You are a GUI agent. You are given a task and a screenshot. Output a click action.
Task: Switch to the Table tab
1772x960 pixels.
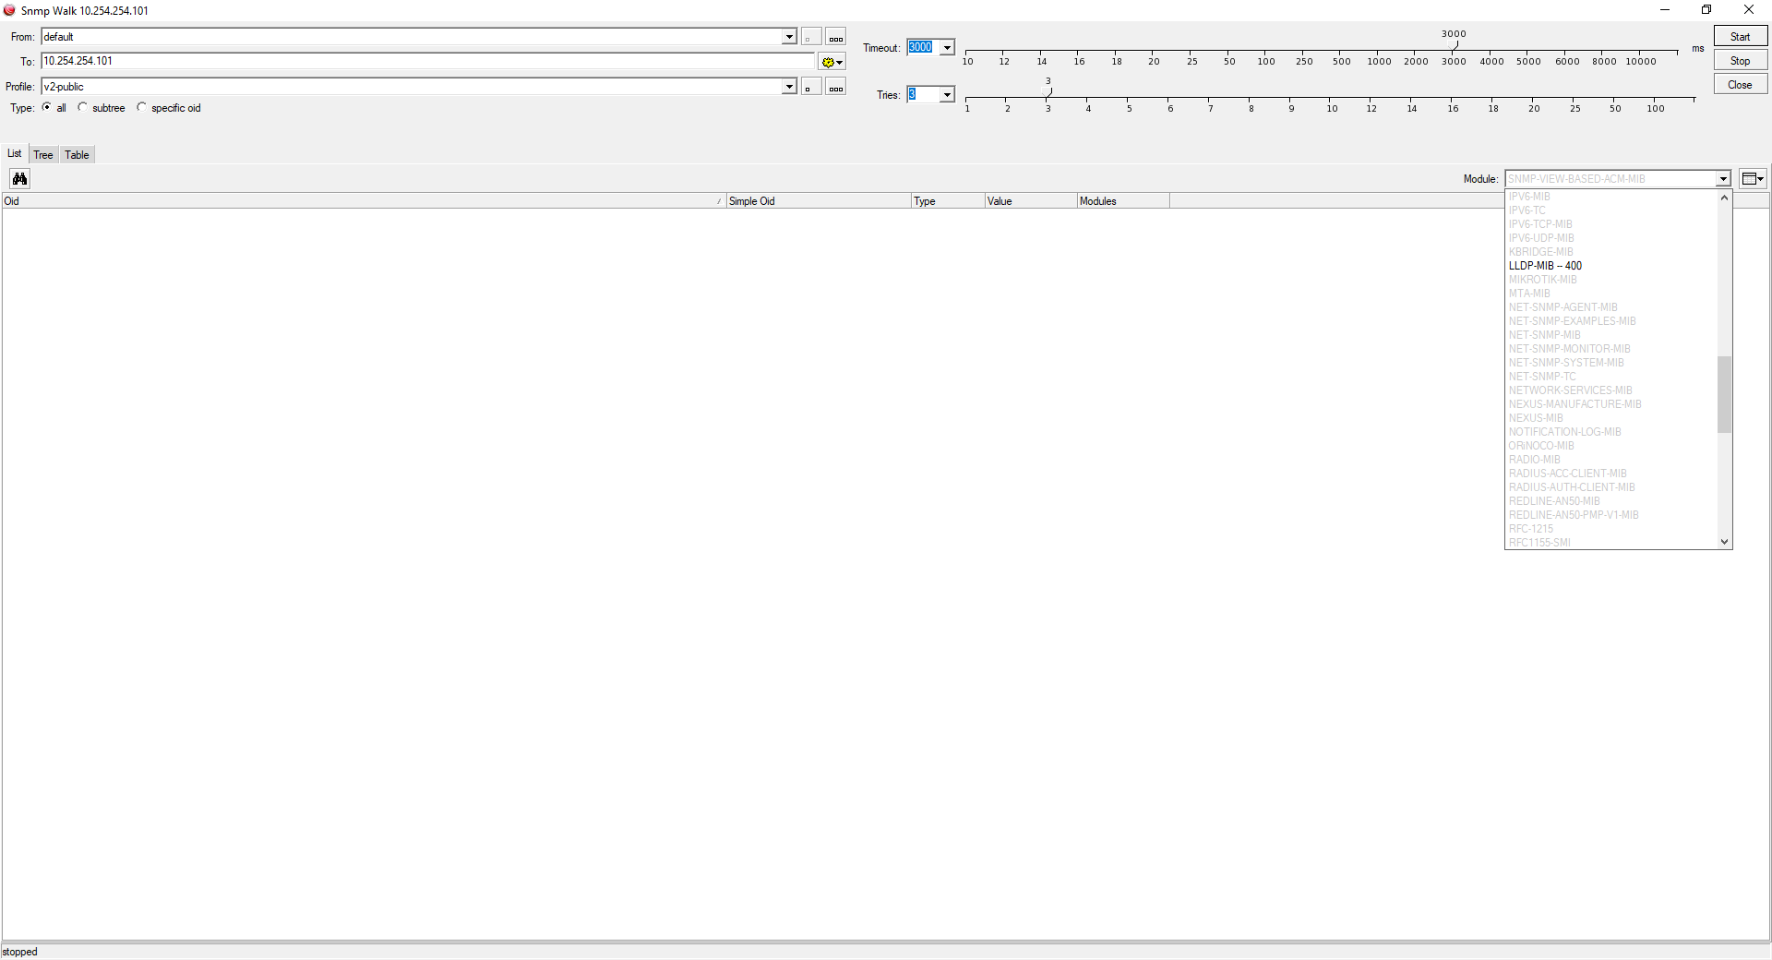tap(77, 155)
